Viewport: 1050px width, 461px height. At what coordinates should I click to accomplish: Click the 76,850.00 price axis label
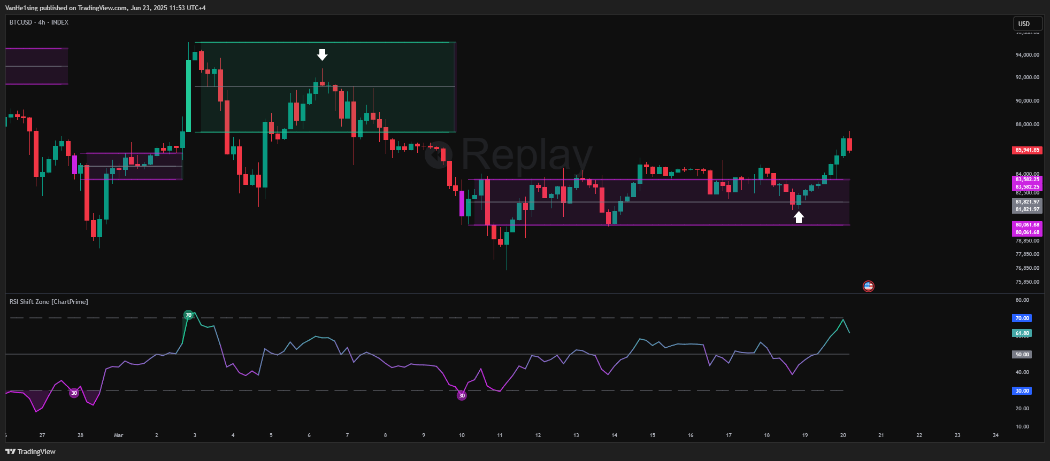[1028, 268]
